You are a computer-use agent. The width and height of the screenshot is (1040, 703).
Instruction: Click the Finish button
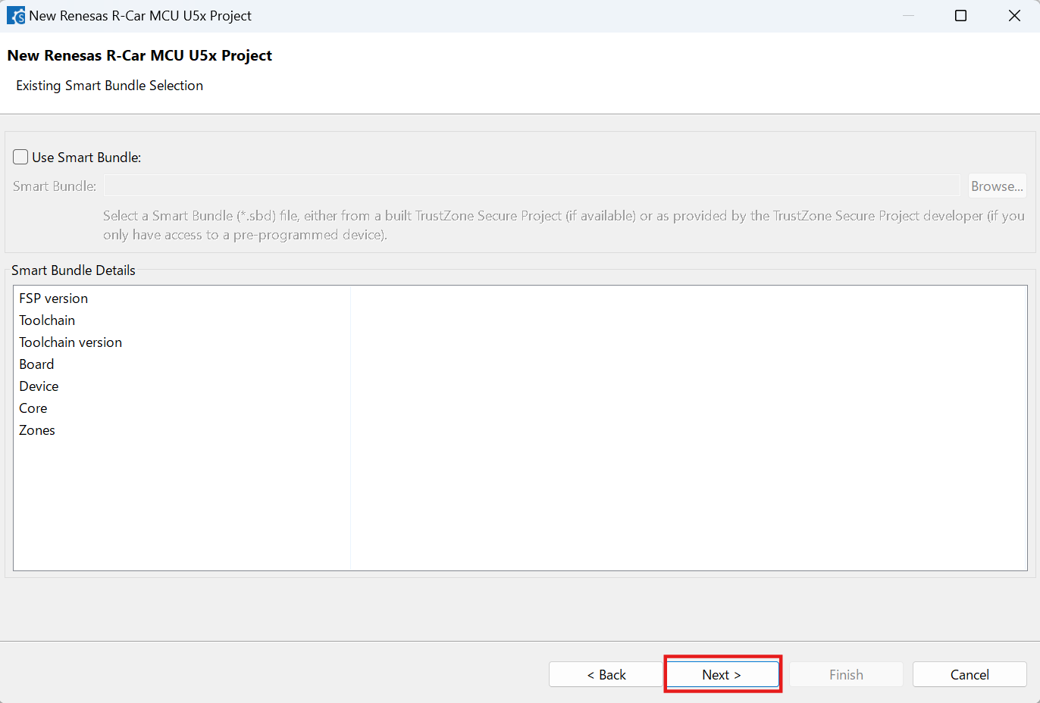click(846, 674)
